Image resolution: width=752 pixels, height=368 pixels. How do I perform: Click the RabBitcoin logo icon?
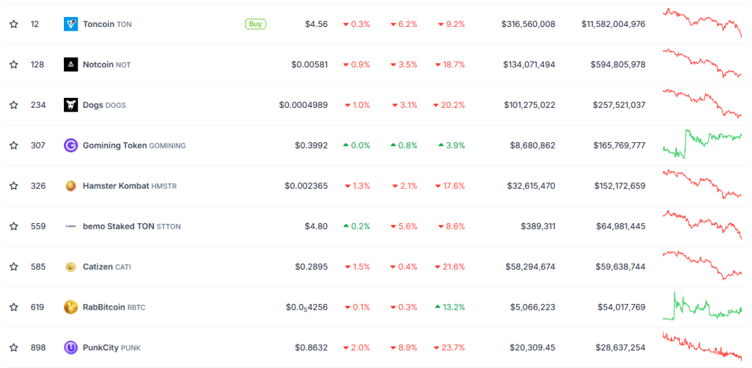[x=71, y=307]
